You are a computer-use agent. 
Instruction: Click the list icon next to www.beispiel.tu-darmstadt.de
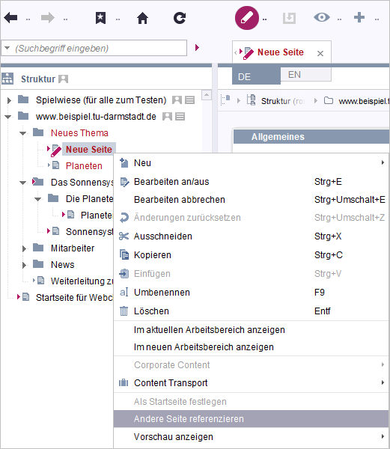click(180, 117)
